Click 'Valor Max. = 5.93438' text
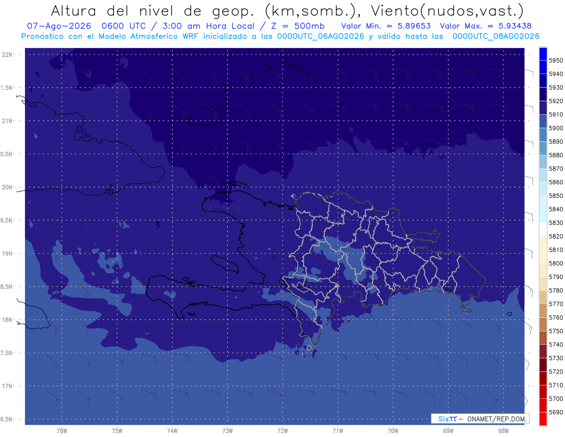This screenshot has width=565, height=437. click(x=485, y=26)
